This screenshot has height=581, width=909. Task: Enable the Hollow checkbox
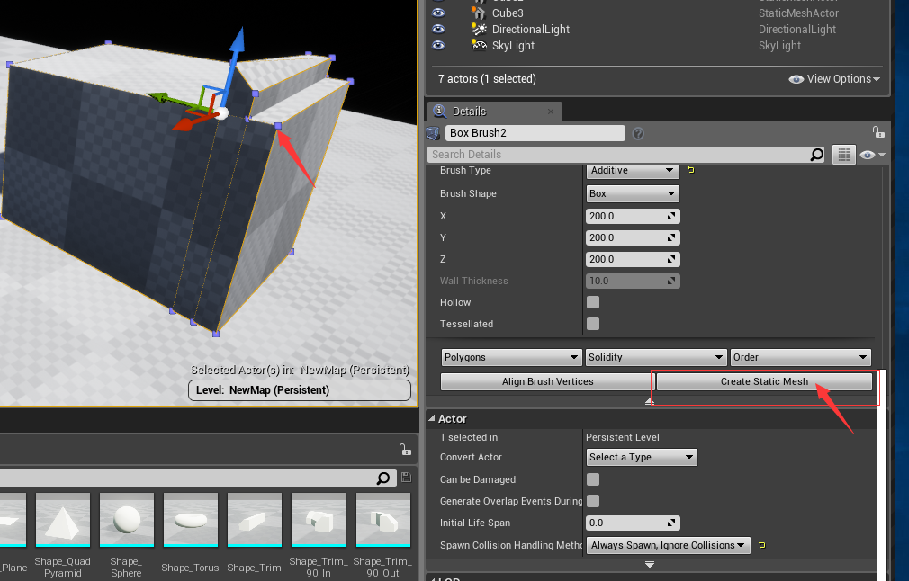click(x=593, y=302)
